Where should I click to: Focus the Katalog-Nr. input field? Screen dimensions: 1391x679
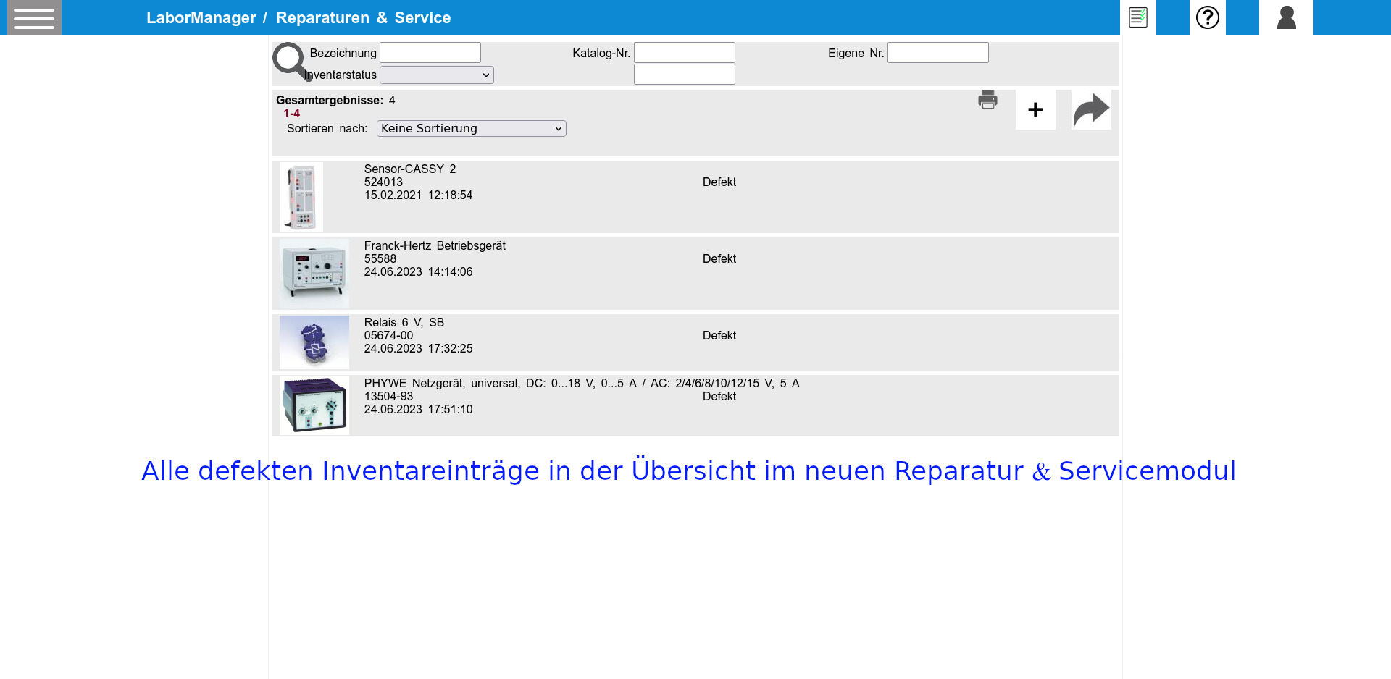[x=685, y=53]
